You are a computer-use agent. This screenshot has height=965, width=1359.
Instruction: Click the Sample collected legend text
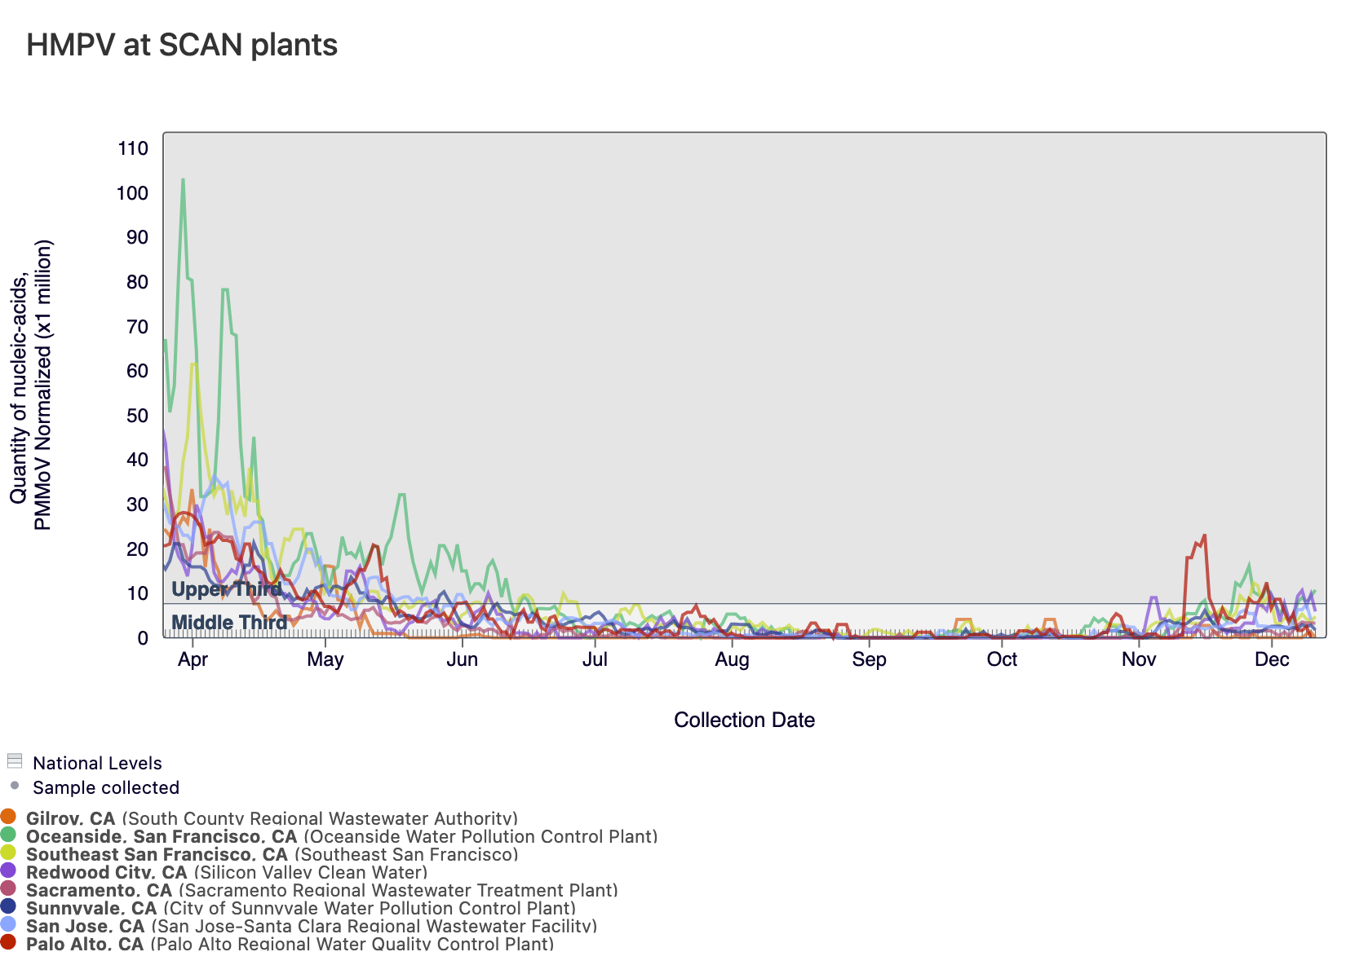click(x=106, y=787)
